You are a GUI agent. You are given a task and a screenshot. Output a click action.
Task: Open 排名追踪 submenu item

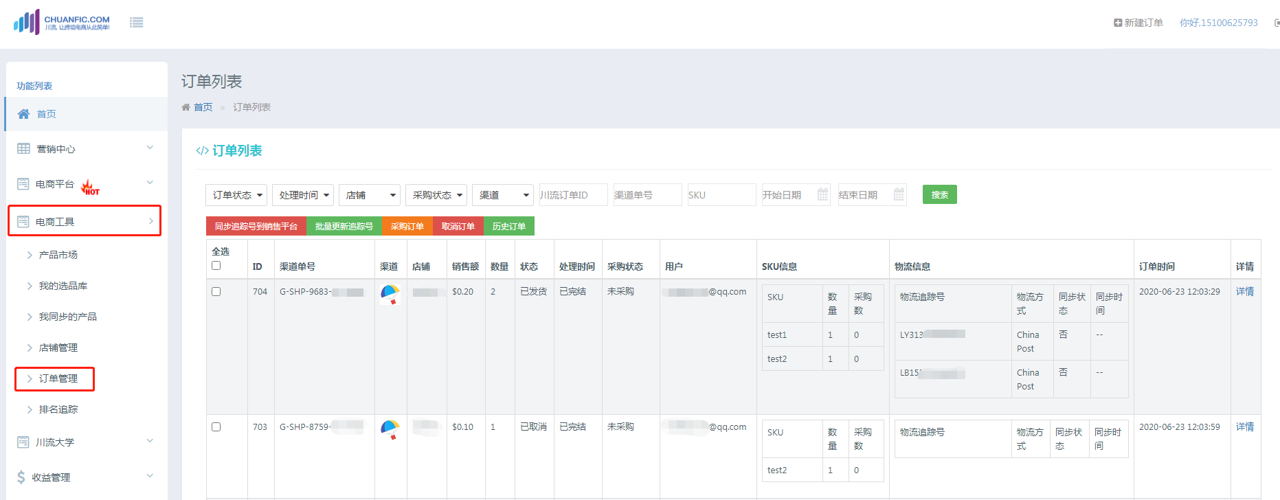(58, 409)
